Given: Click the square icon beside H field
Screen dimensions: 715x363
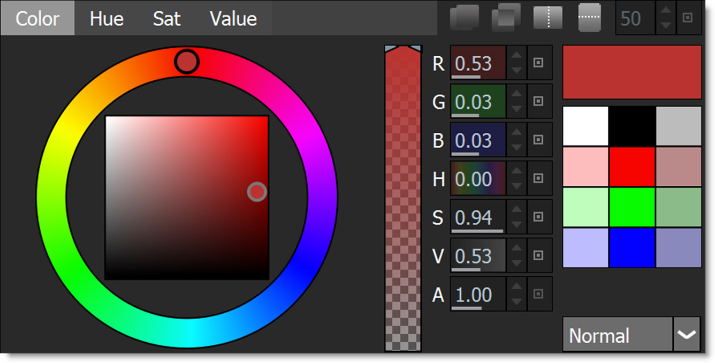Looking at the screenshot, I should pyautogui.click(x=539, y=178).
